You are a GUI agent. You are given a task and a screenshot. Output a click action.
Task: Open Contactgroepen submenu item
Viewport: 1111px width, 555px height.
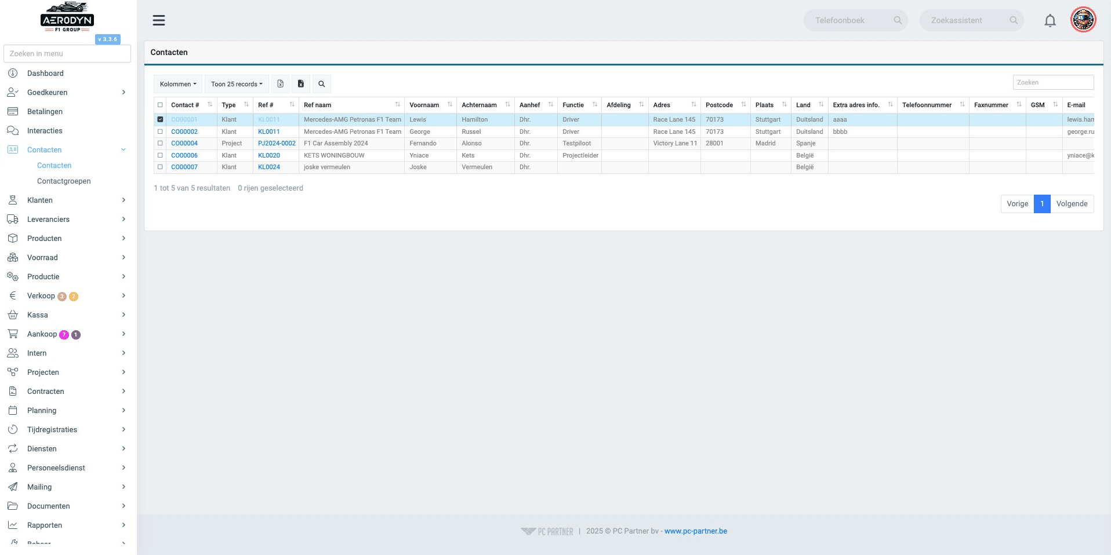coord(64,181)
